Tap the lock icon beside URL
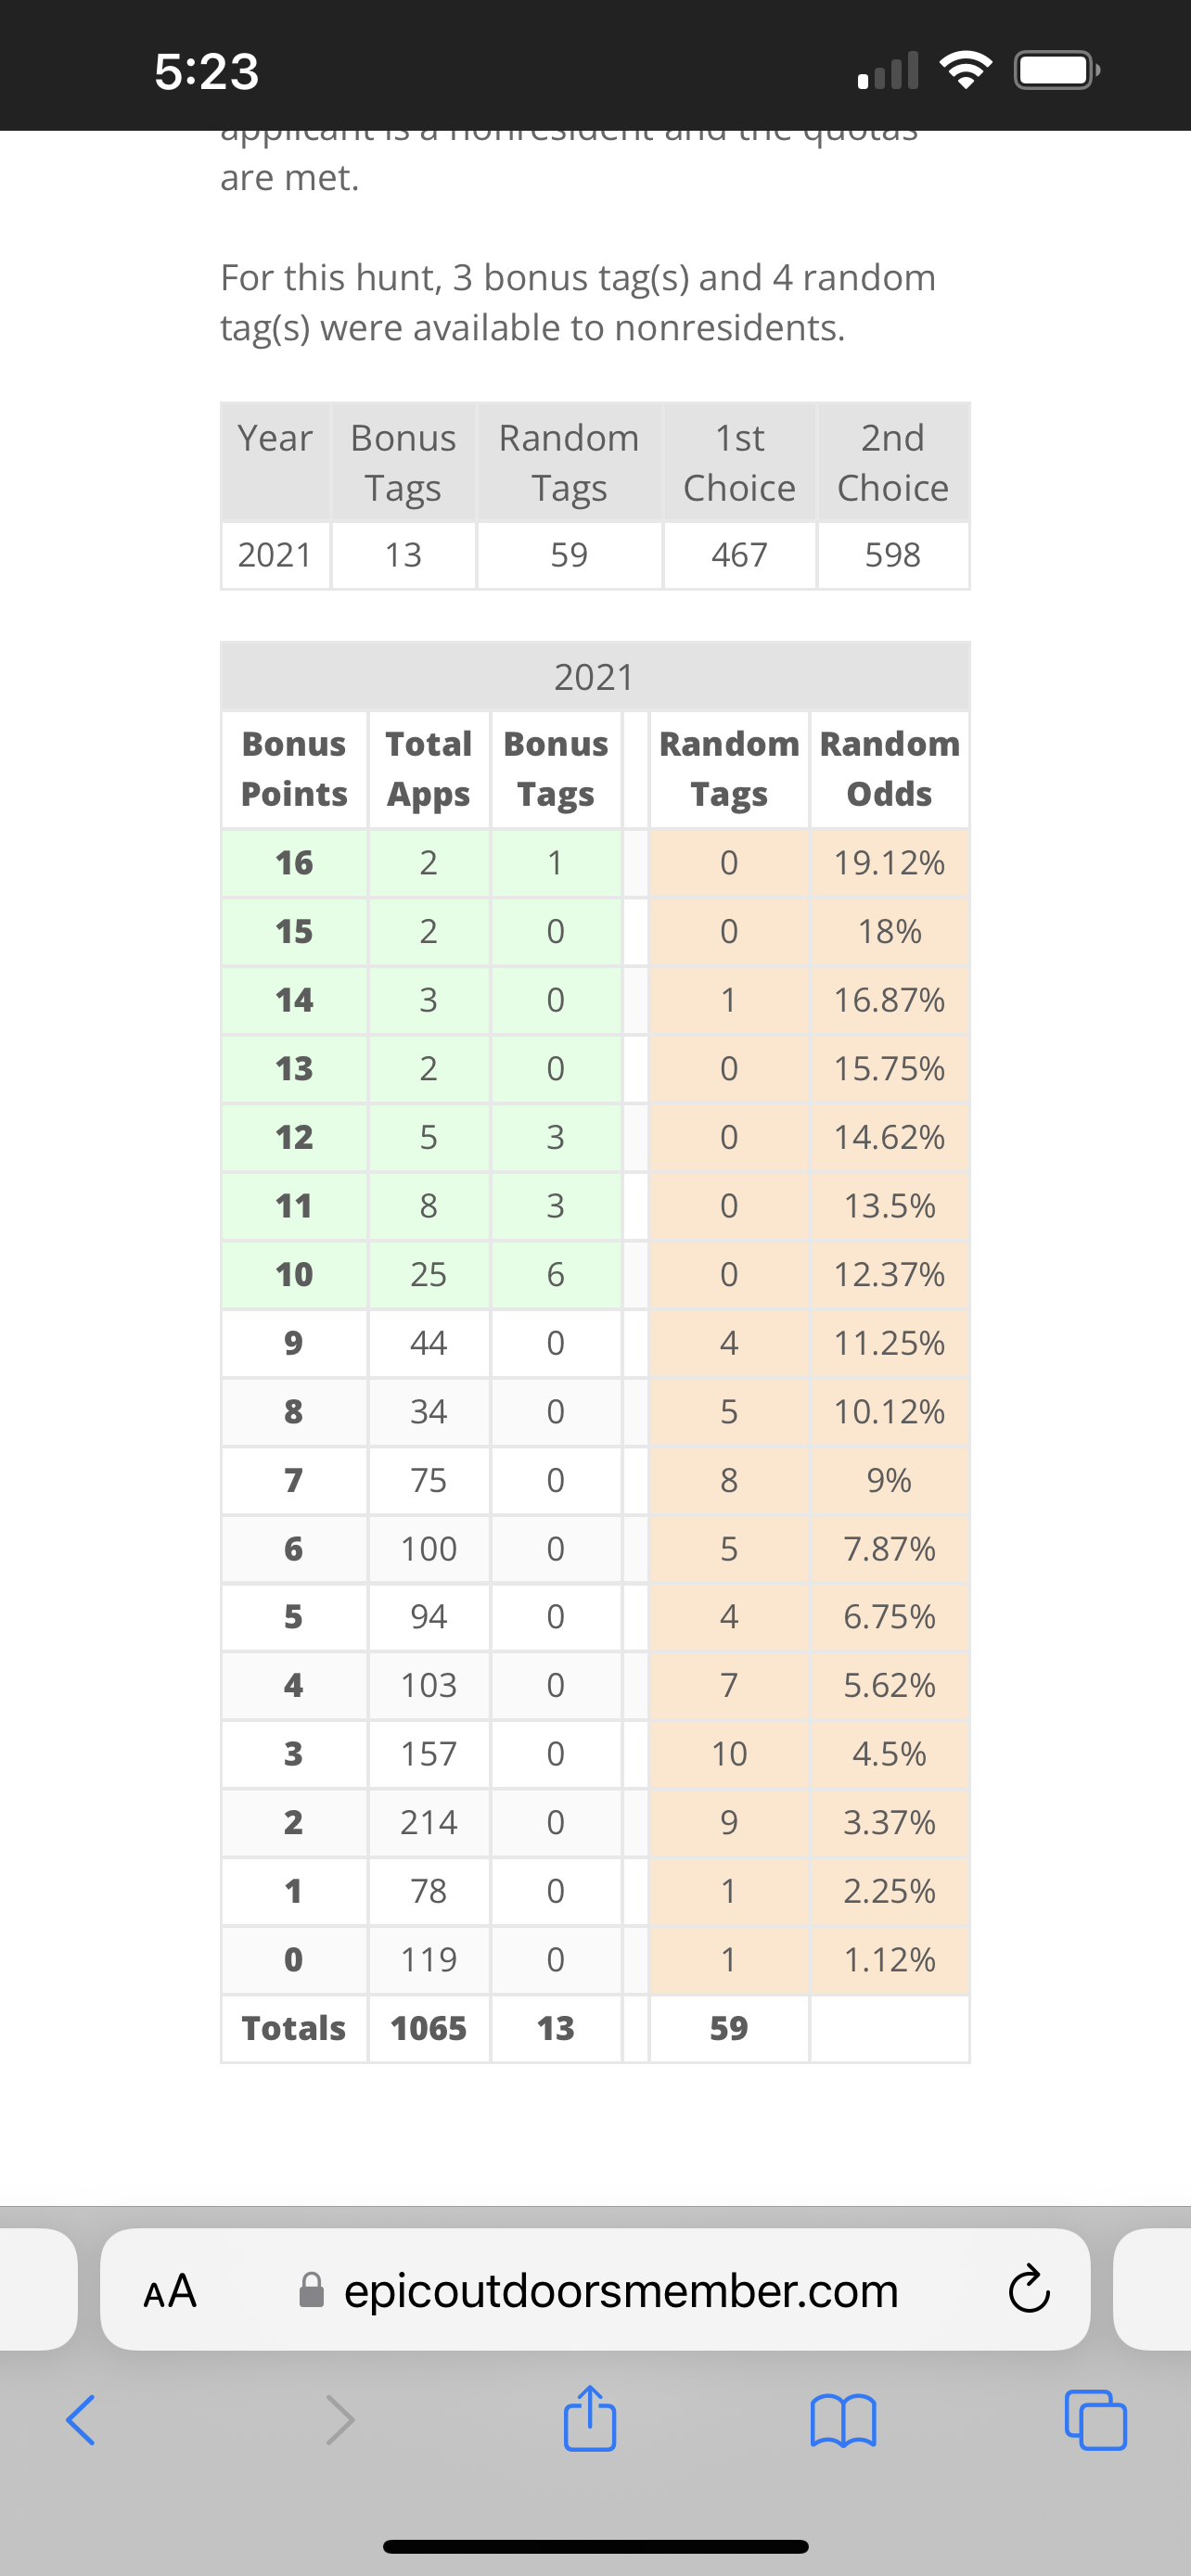The width and height of the screenshot is (1191, 2576). (x=312, y=2290)
